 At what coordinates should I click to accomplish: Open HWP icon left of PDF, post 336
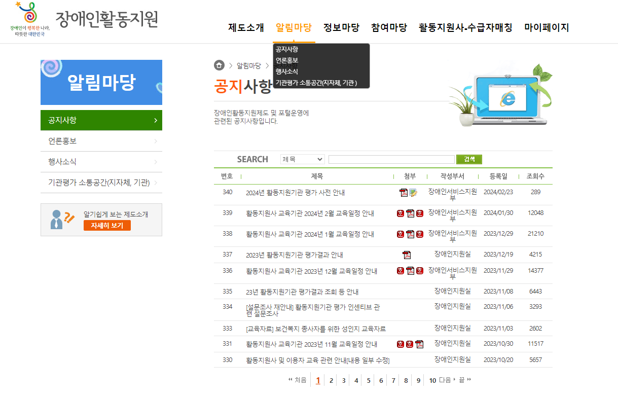point(401,271)
